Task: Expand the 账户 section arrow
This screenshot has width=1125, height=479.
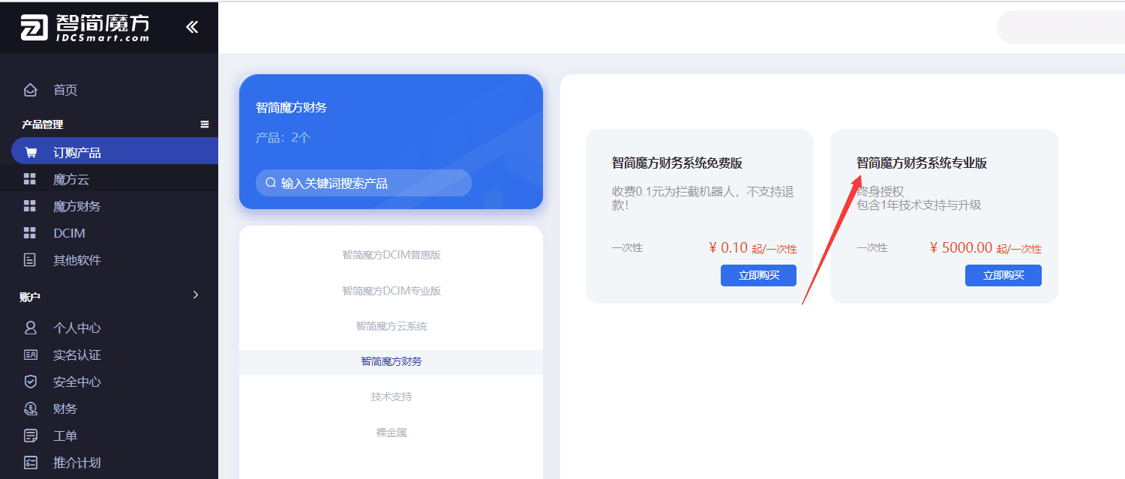Action: pos(196,295)
